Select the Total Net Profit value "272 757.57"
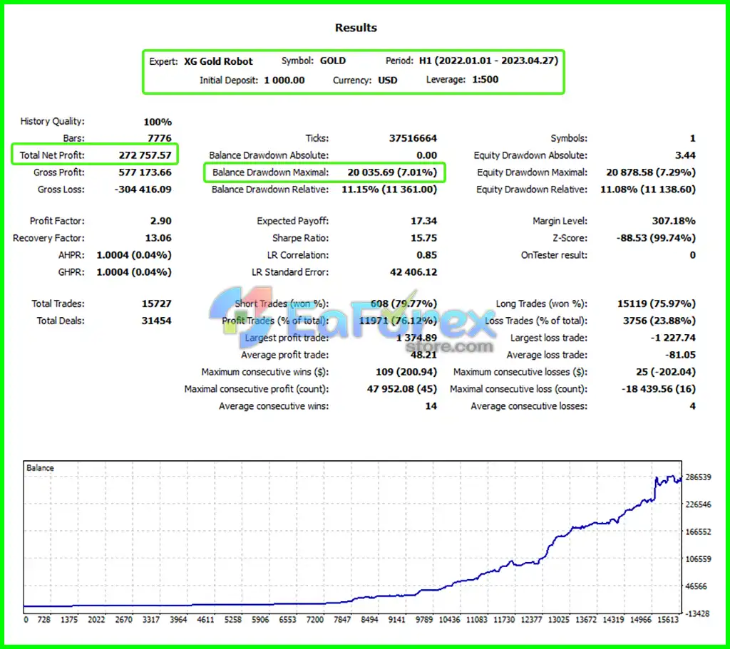This screenshot has height=649, width=730. [145, 155]
